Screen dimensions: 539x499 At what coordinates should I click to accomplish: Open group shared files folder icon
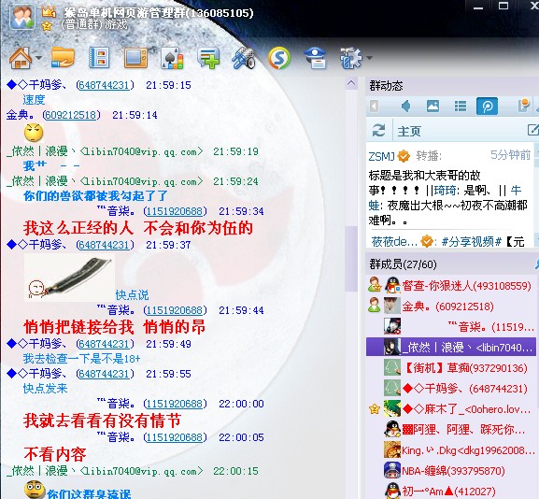tap(63, 57)
